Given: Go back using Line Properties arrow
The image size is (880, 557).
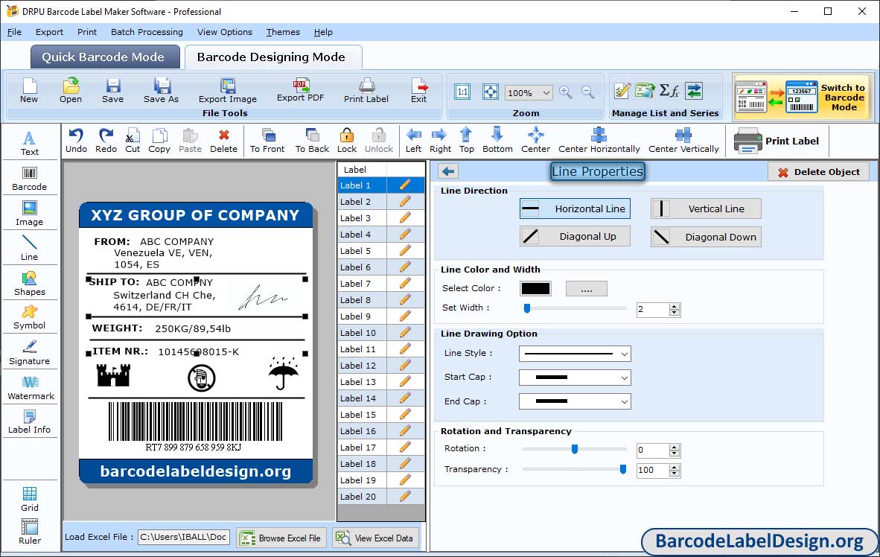Looking at the screenshot, I should tap(448, 171).
